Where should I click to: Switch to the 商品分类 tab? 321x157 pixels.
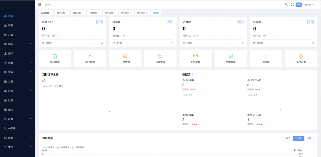[x=78, y=13]
